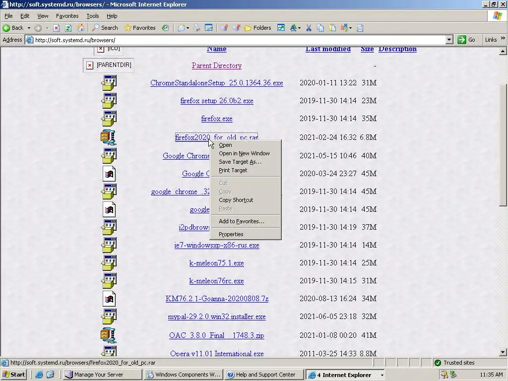This screenshot has height=381, width=508.
Task: Open the Favorites pane button
Action: click(x=140, y=28)
